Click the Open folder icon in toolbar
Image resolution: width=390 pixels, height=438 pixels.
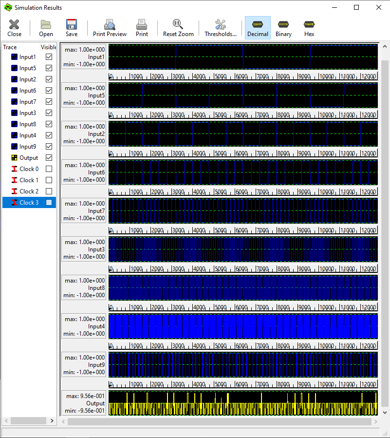pyautogui.click(x=46, y=28)
